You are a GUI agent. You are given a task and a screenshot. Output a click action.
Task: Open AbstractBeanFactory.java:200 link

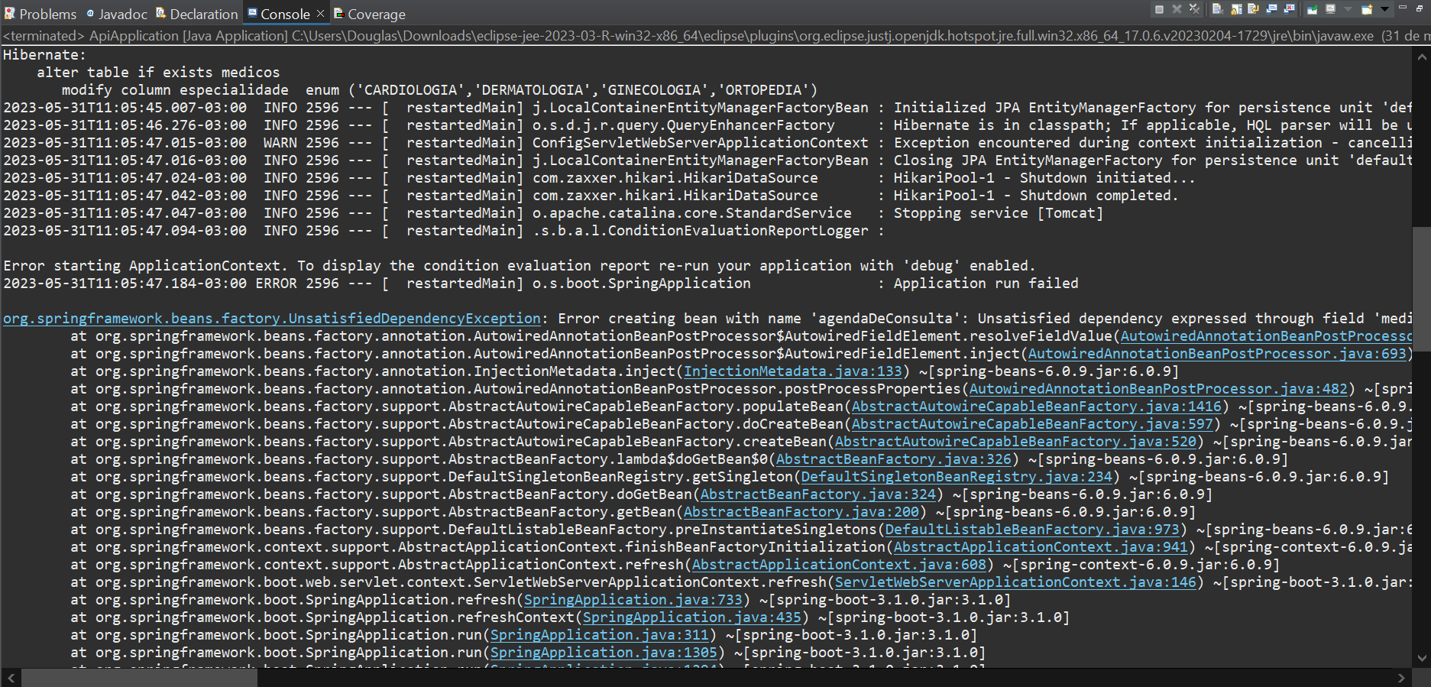801,512
